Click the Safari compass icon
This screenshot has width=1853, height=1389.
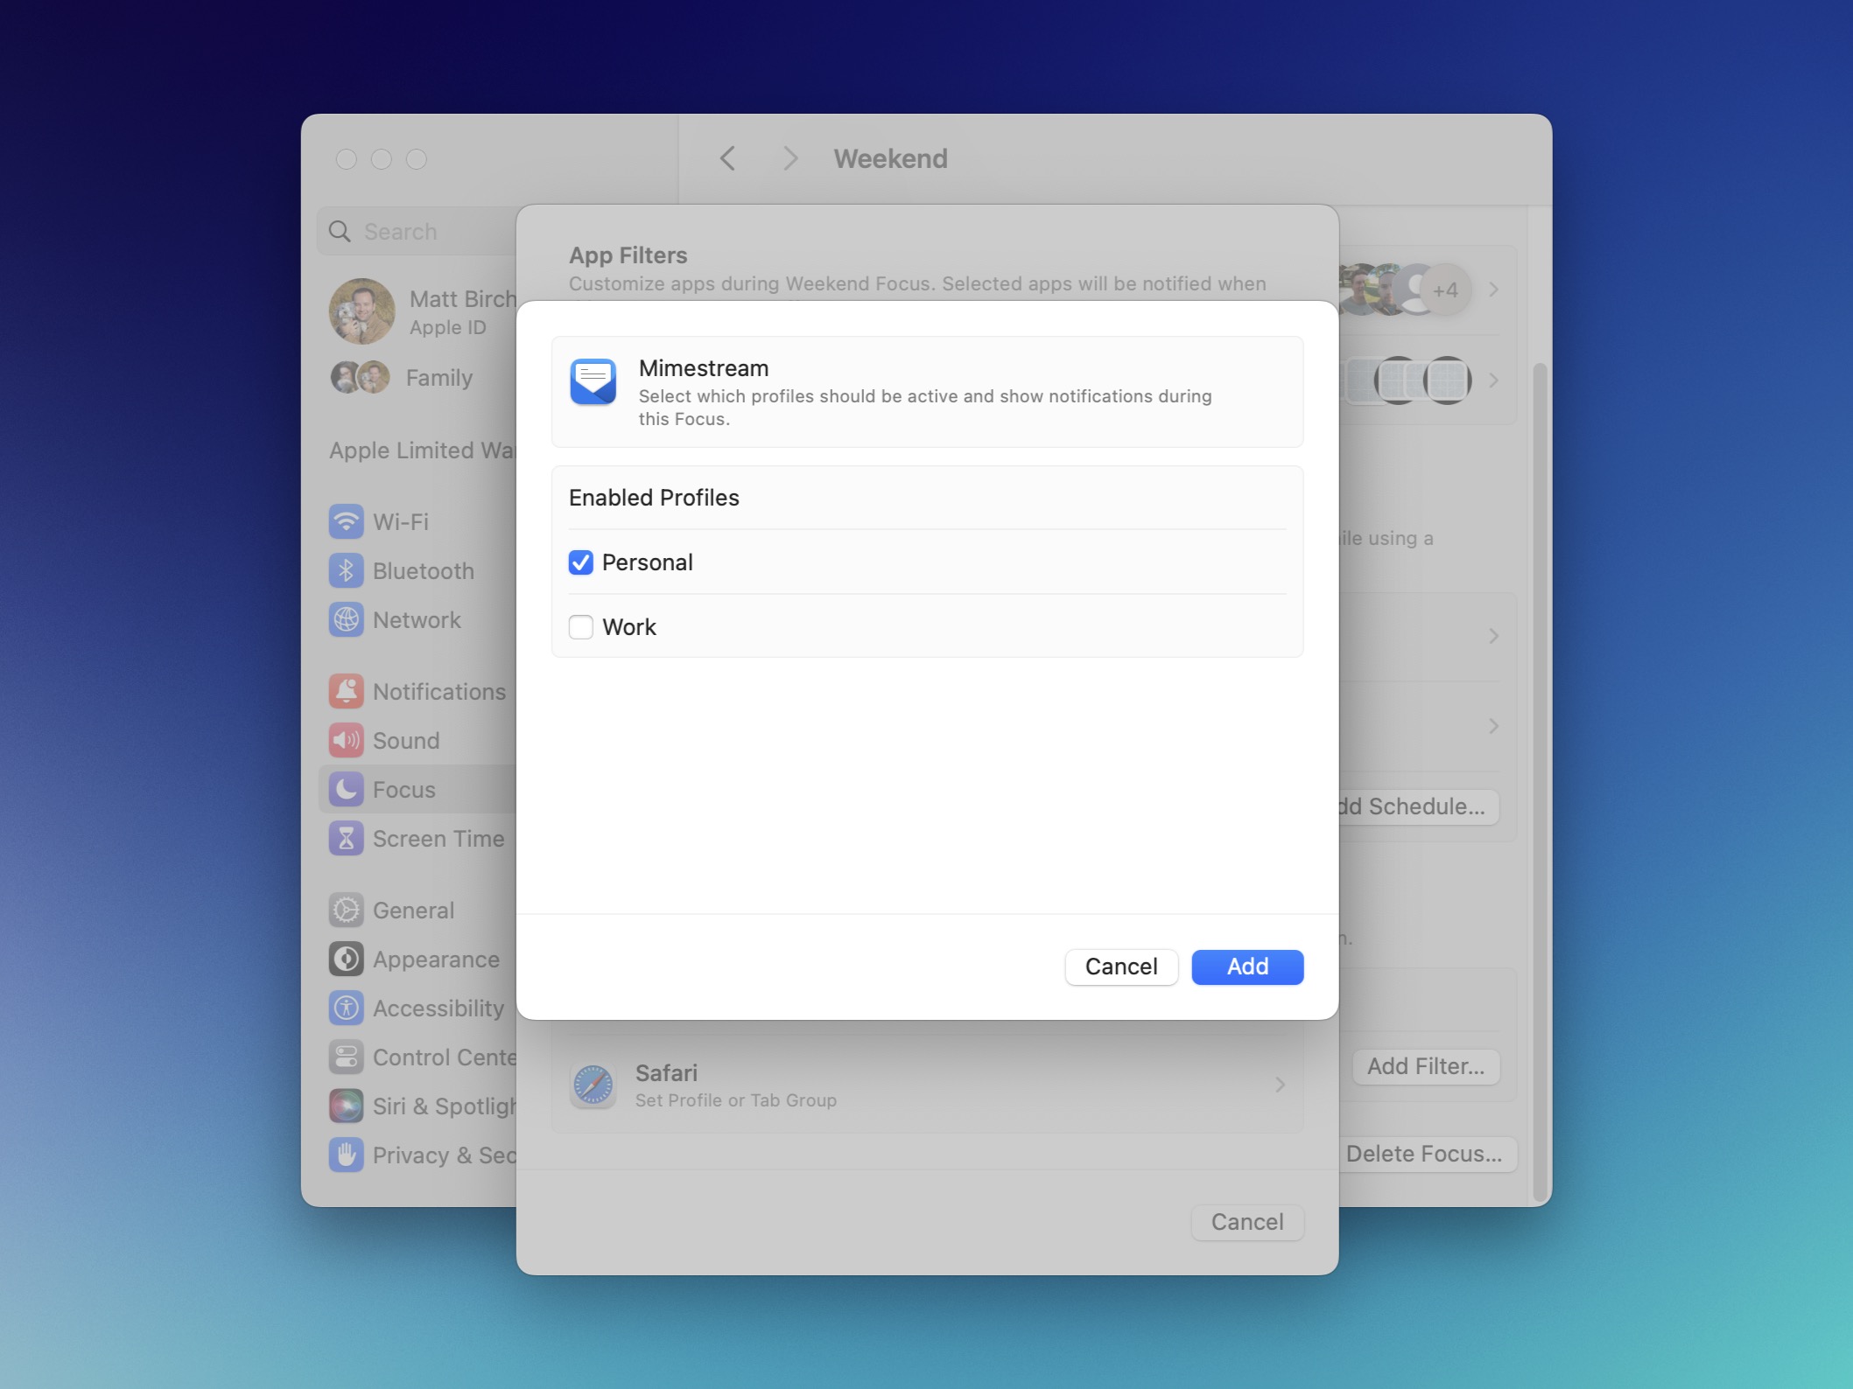tap(593, 1085)
